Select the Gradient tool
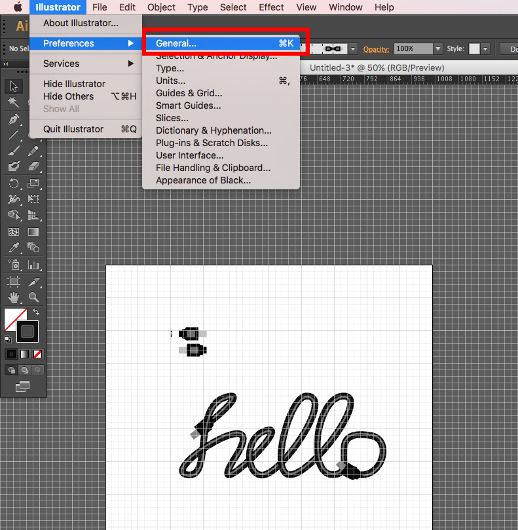The width and height of the screenshot is (518, 530). pos(34,232)
